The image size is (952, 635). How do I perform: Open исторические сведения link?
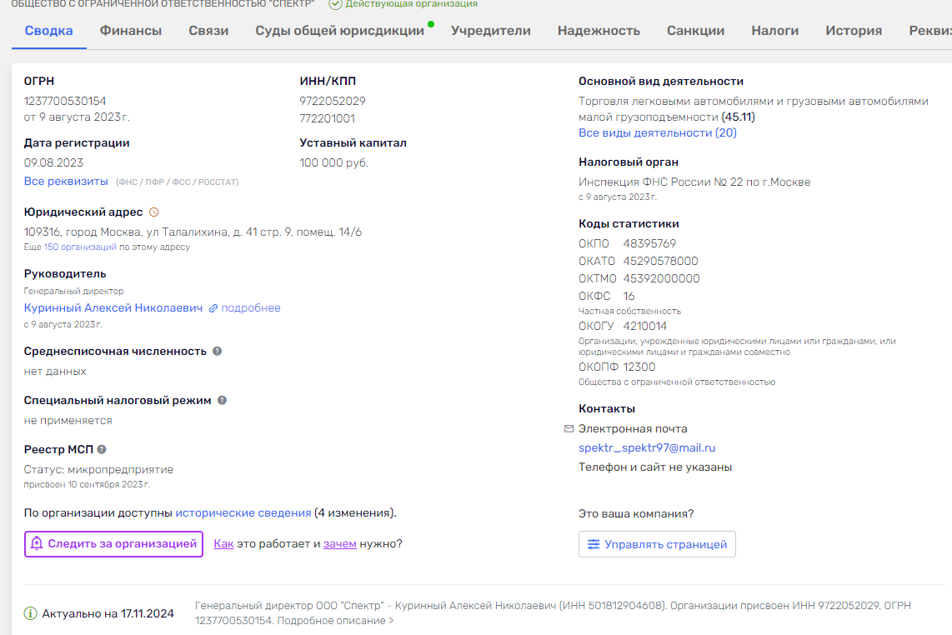tap(243, 512)
